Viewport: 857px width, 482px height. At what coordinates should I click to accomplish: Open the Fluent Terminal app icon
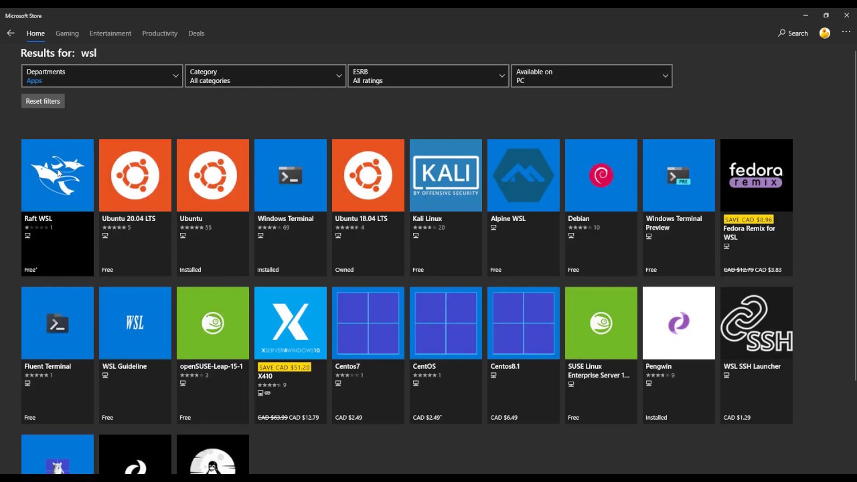click(58, 323)
